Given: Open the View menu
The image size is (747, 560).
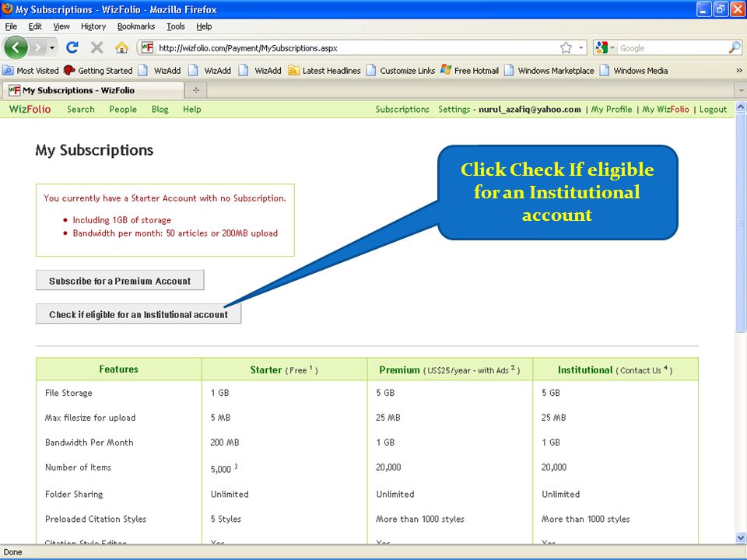Looking at the screenshot, I should coord(61,26).
